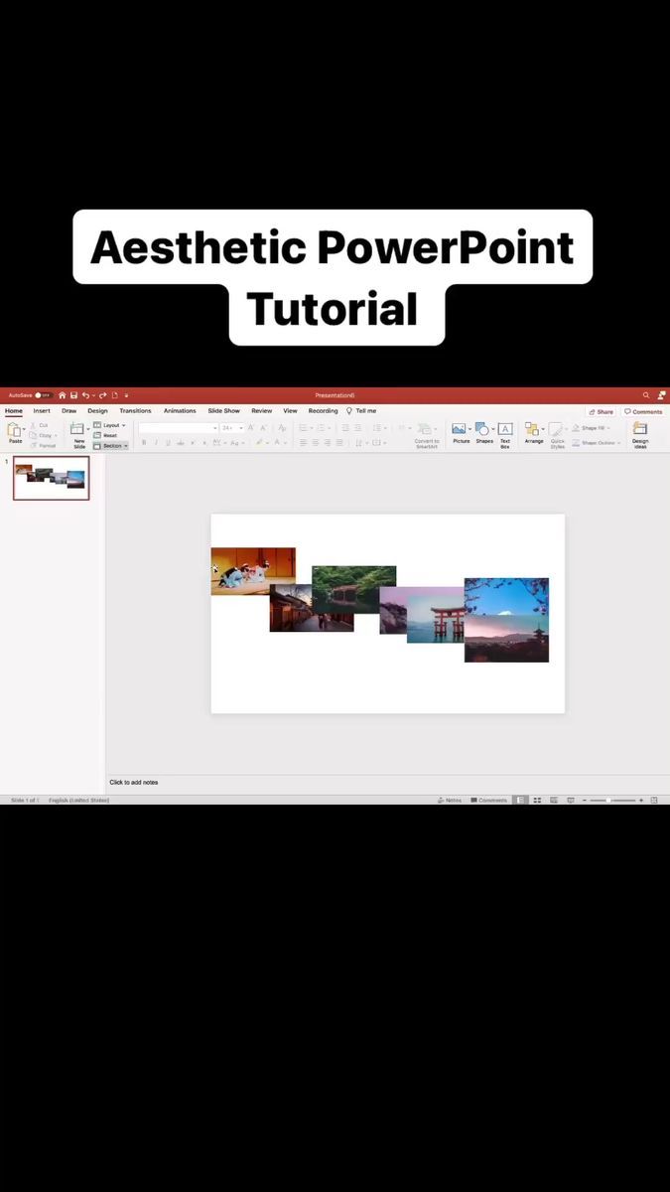Click the Picture insert icon
The width and height of the screenshot is (670, 1192).
point(459,429)
